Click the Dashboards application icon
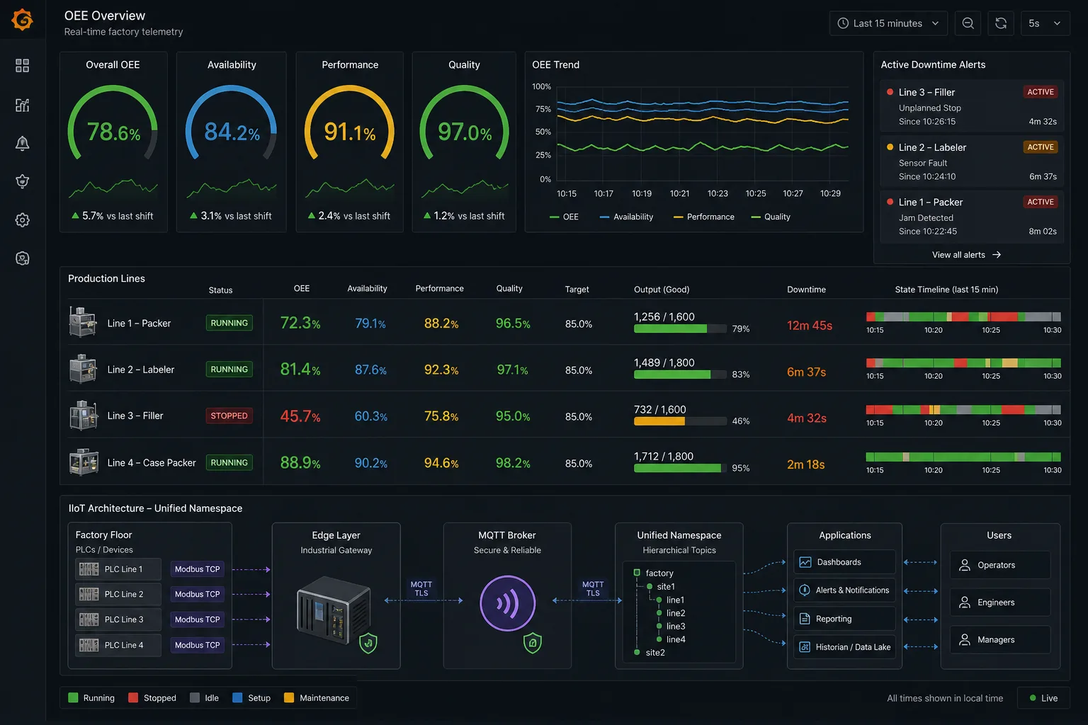 coord(805,562)
